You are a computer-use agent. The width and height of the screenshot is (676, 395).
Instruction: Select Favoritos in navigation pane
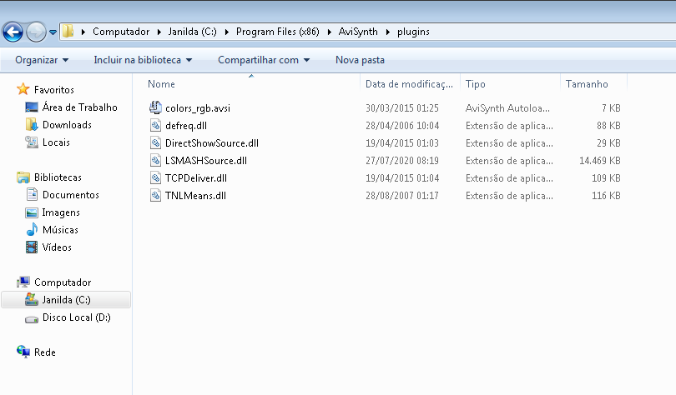(54, 90)
